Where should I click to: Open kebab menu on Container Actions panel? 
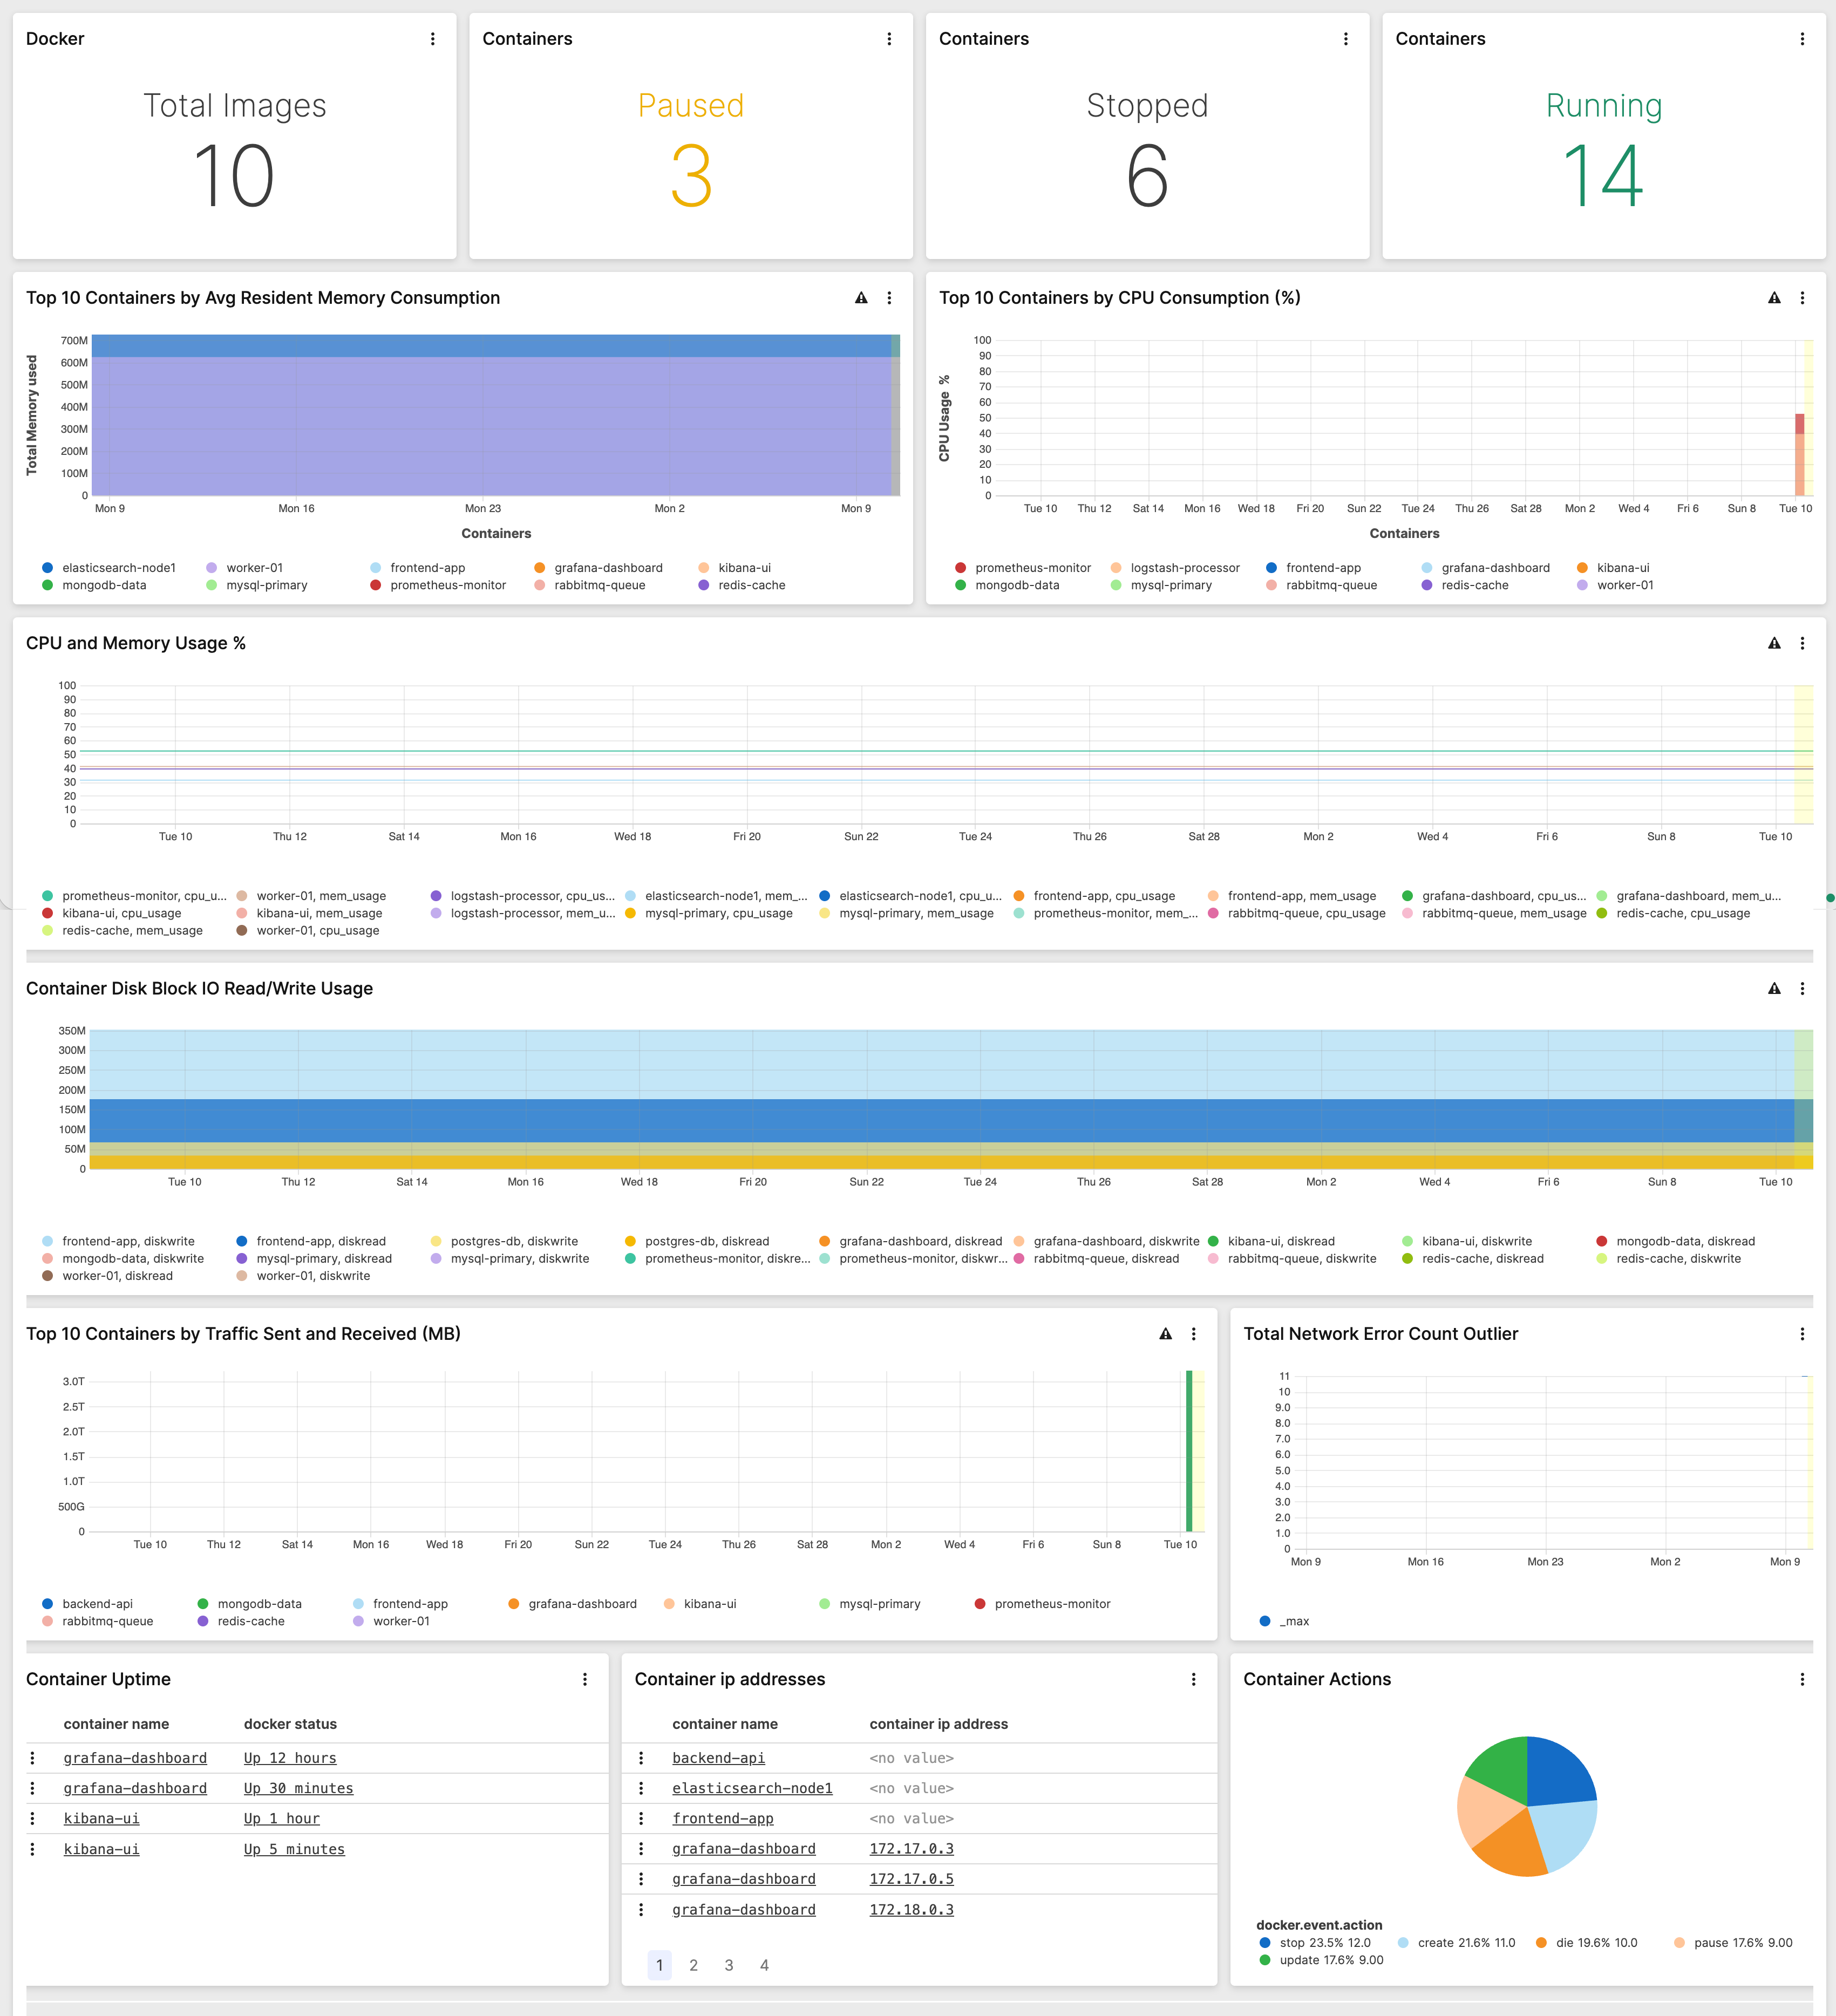(1802, 1680)
